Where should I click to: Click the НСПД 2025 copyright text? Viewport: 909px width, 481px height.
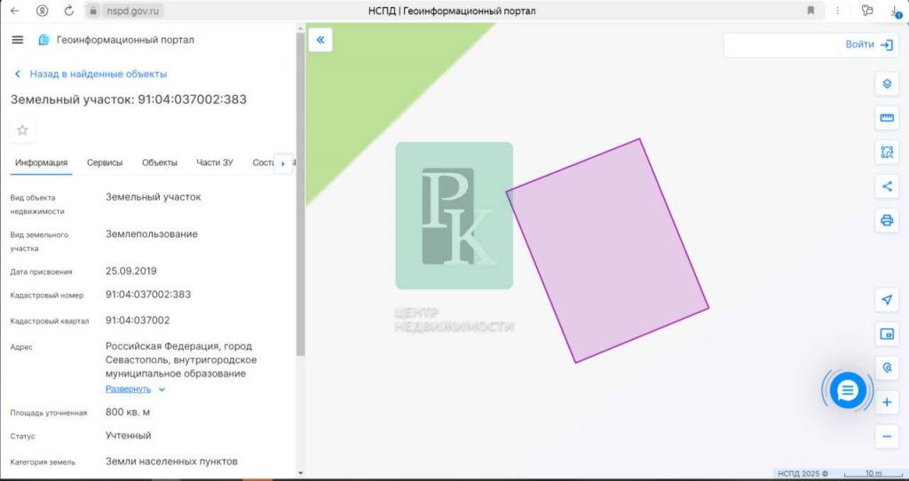[x=802, y=474]
